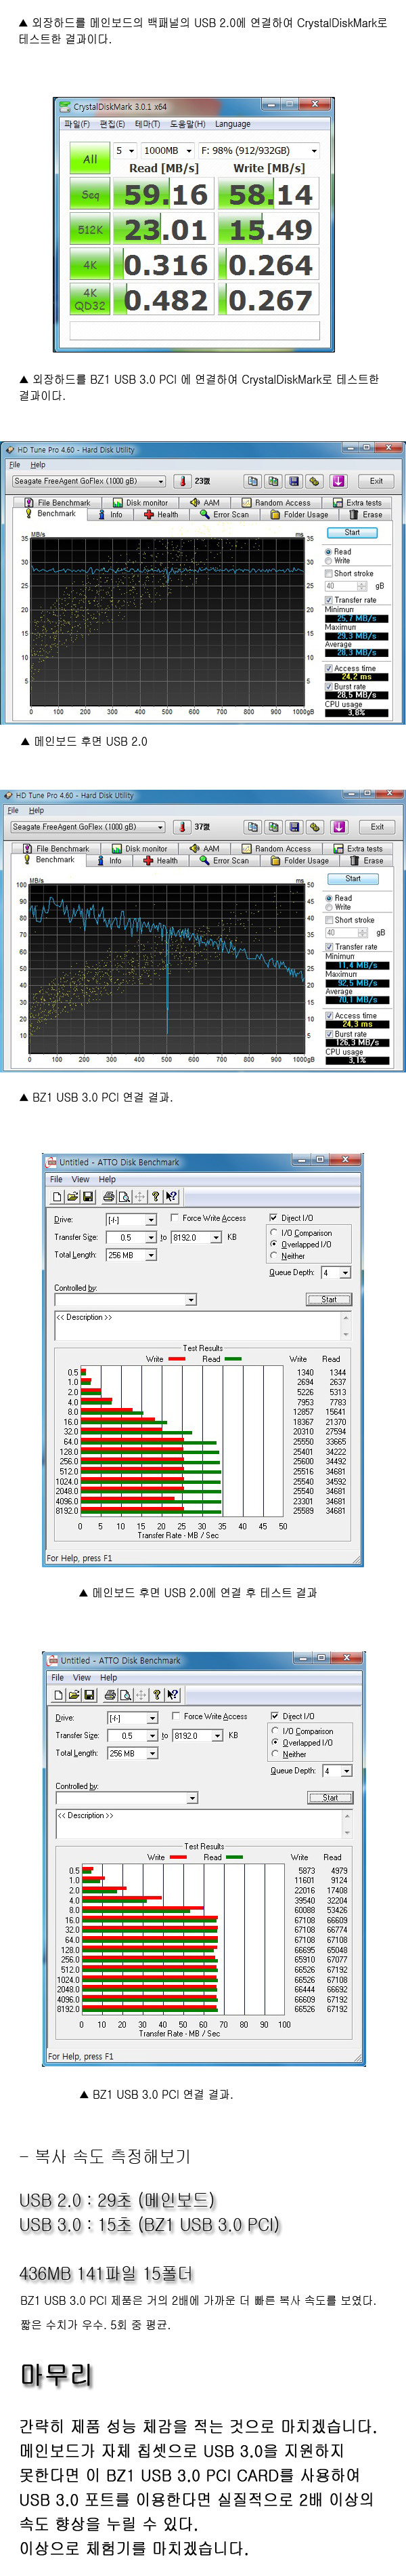Open options wrench icon in the 23° HD Tune toolbar

[314, 481]
